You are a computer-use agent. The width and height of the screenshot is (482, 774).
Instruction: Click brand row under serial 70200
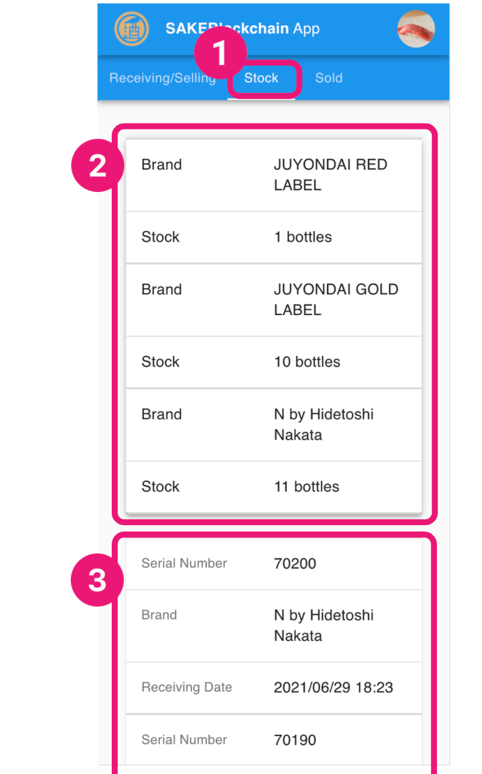[274, 625]
